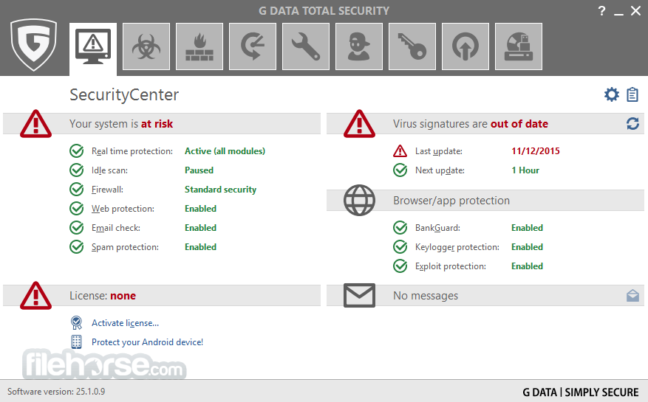The height and width of the screenshot is (402, 648).
Task: Click Protect your Android device link
Action: coord(148,342)
